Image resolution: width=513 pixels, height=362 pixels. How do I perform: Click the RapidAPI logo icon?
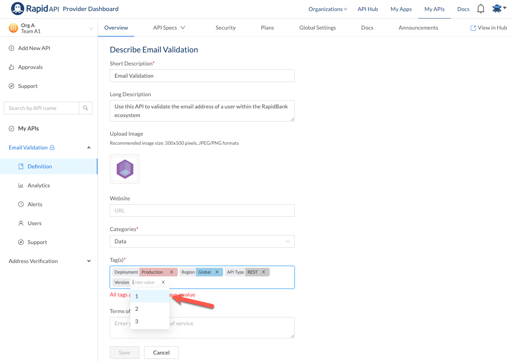click(18, 9)
